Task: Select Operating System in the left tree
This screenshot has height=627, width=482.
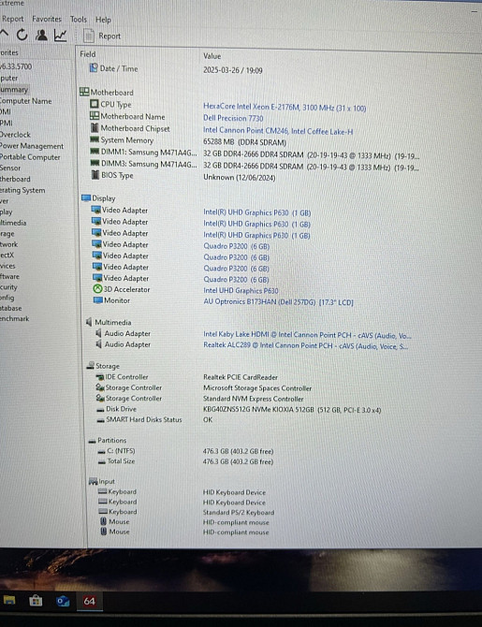Action: [x=22, y=190]
